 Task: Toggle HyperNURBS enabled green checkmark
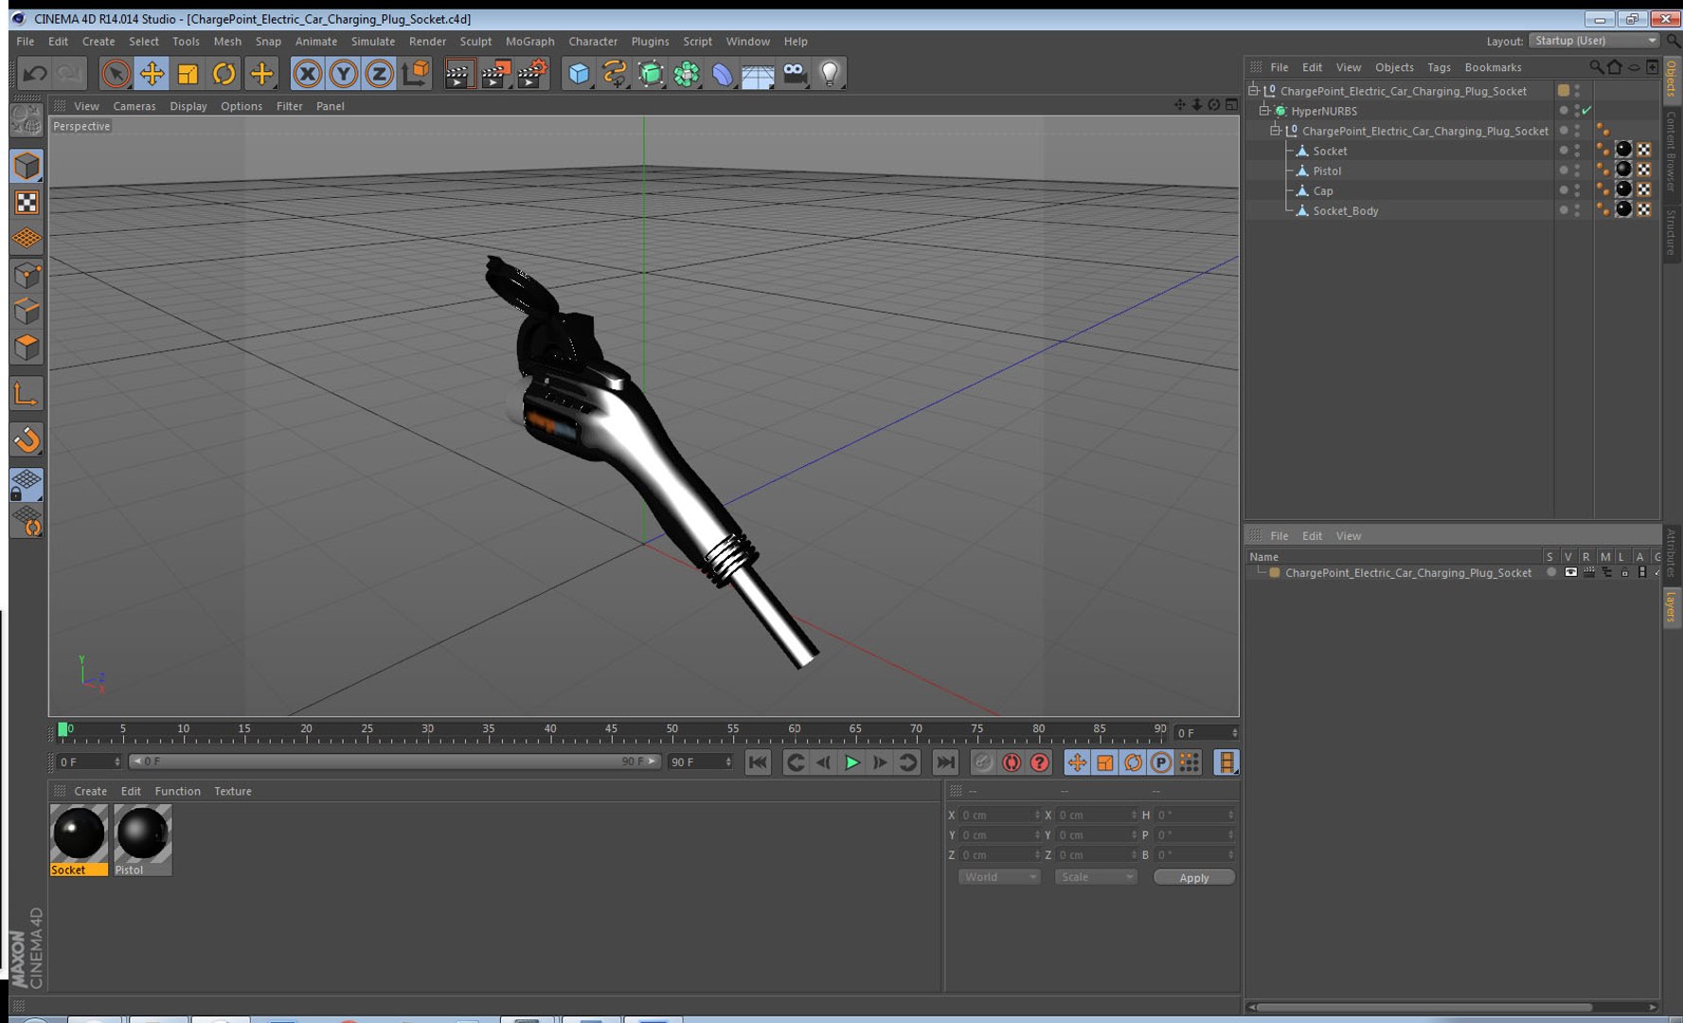(1586, 111)
